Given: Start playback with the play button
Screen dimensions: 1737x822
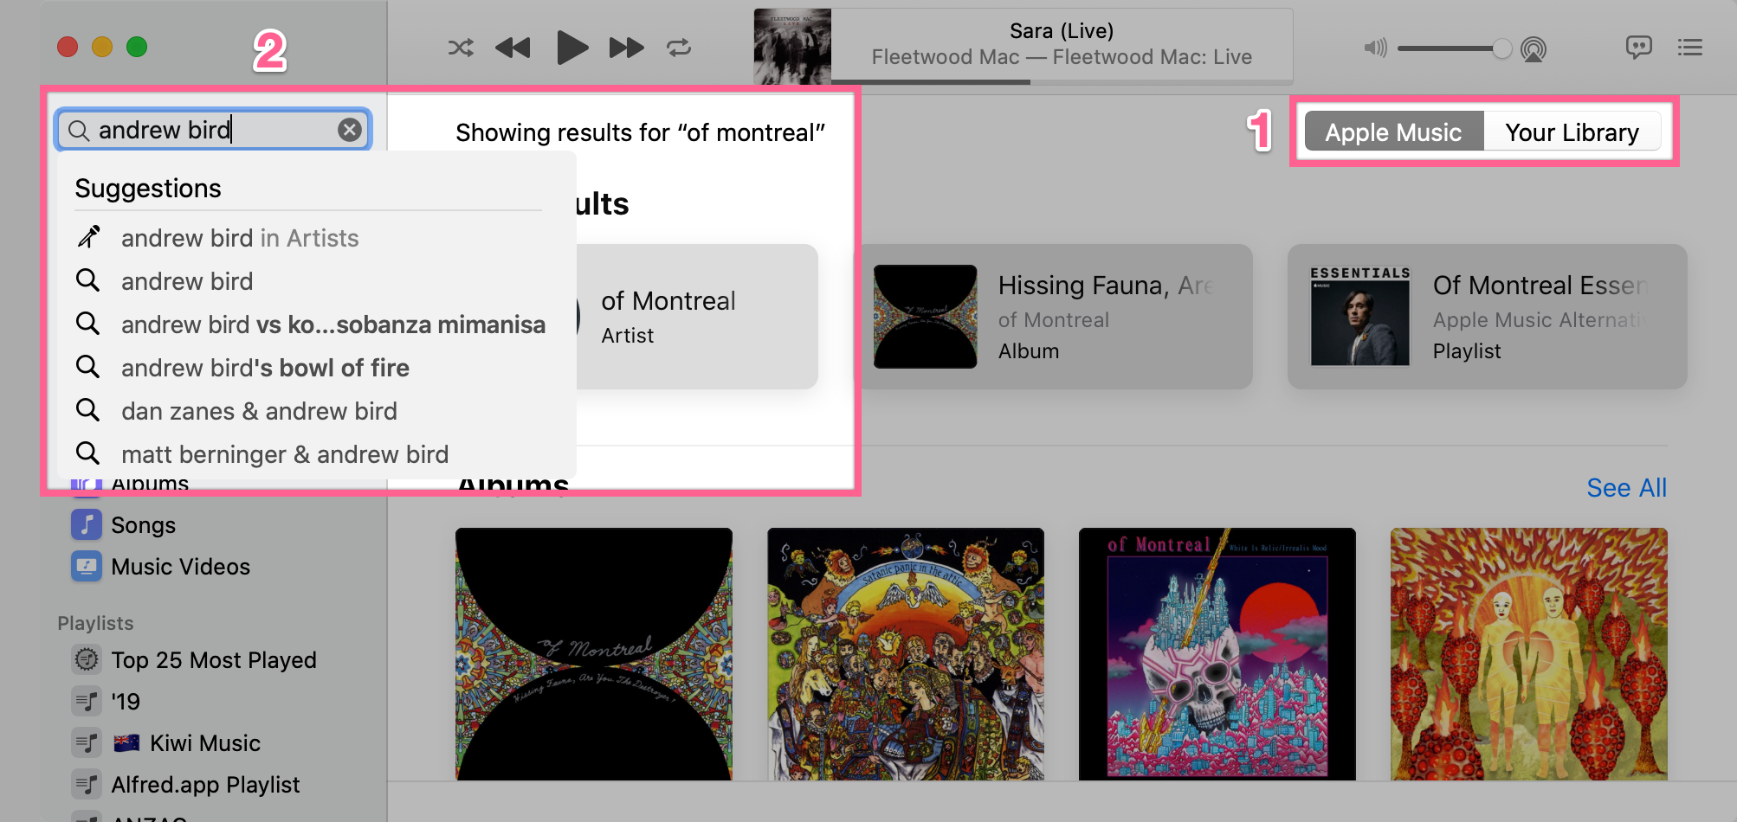Looking at the screenshot, I should 571,48.
